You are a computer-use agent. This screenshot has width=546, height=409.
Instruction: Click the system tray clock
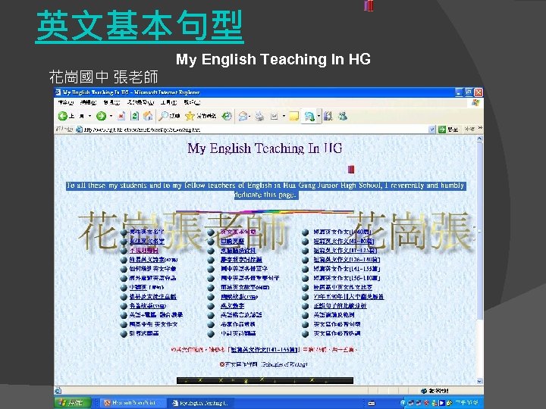(466, 403)
